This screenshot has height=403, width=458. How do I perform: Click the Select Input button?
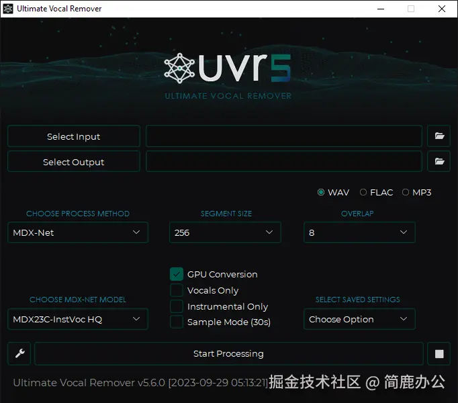(x=74, y=136)
